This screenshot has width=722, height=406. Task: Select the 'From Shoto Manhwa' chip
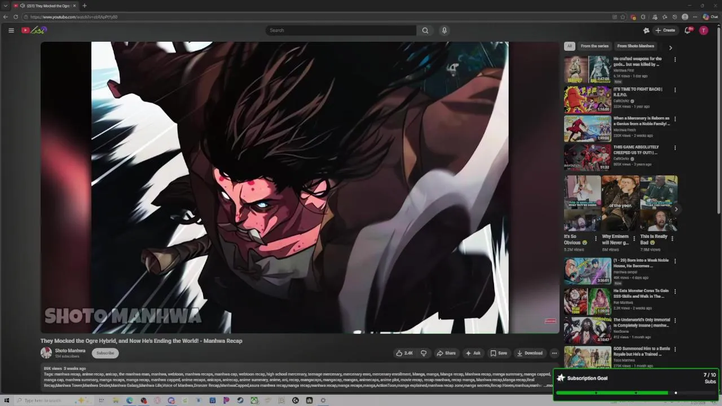[x=636, y=46]
